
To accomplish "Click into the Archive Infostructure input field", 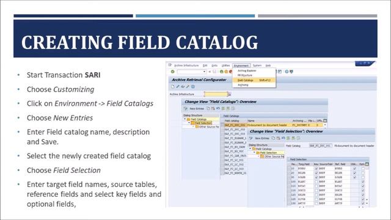I will coord(216,94).
